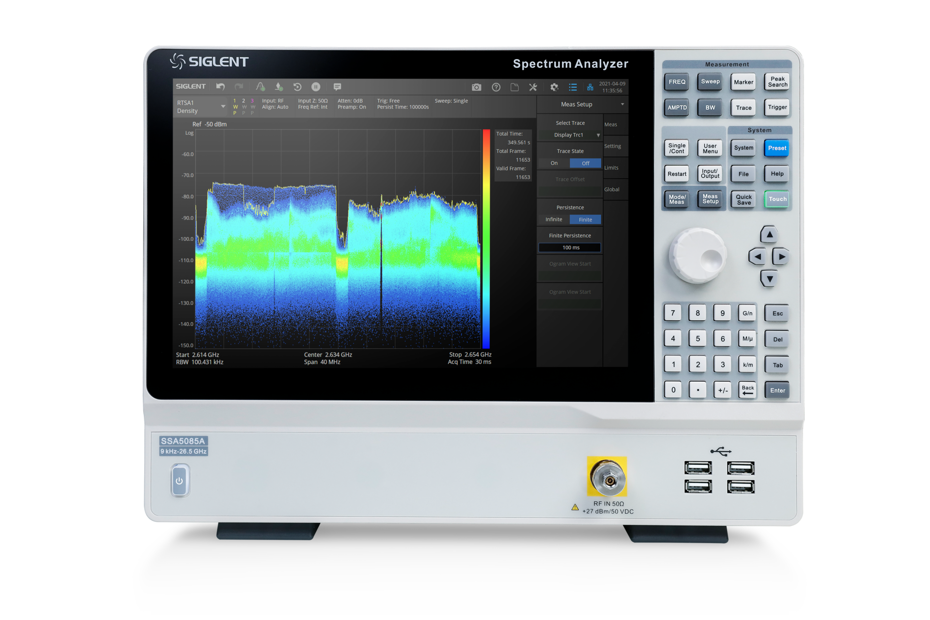Switch to the Limits side tab

(x=615, y=168)
